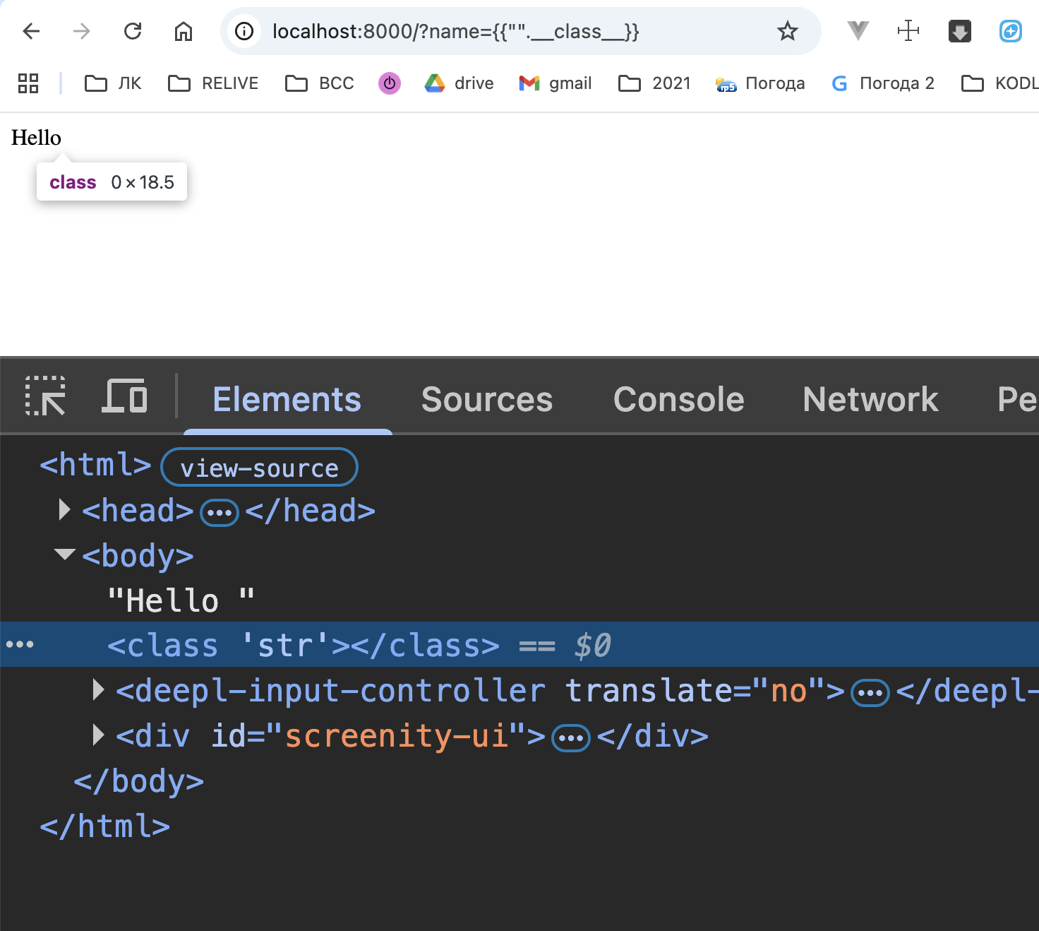Click the crosshair measuring extension icon
This screenshot has width=1039, height=931.
[x=908, y=31]
